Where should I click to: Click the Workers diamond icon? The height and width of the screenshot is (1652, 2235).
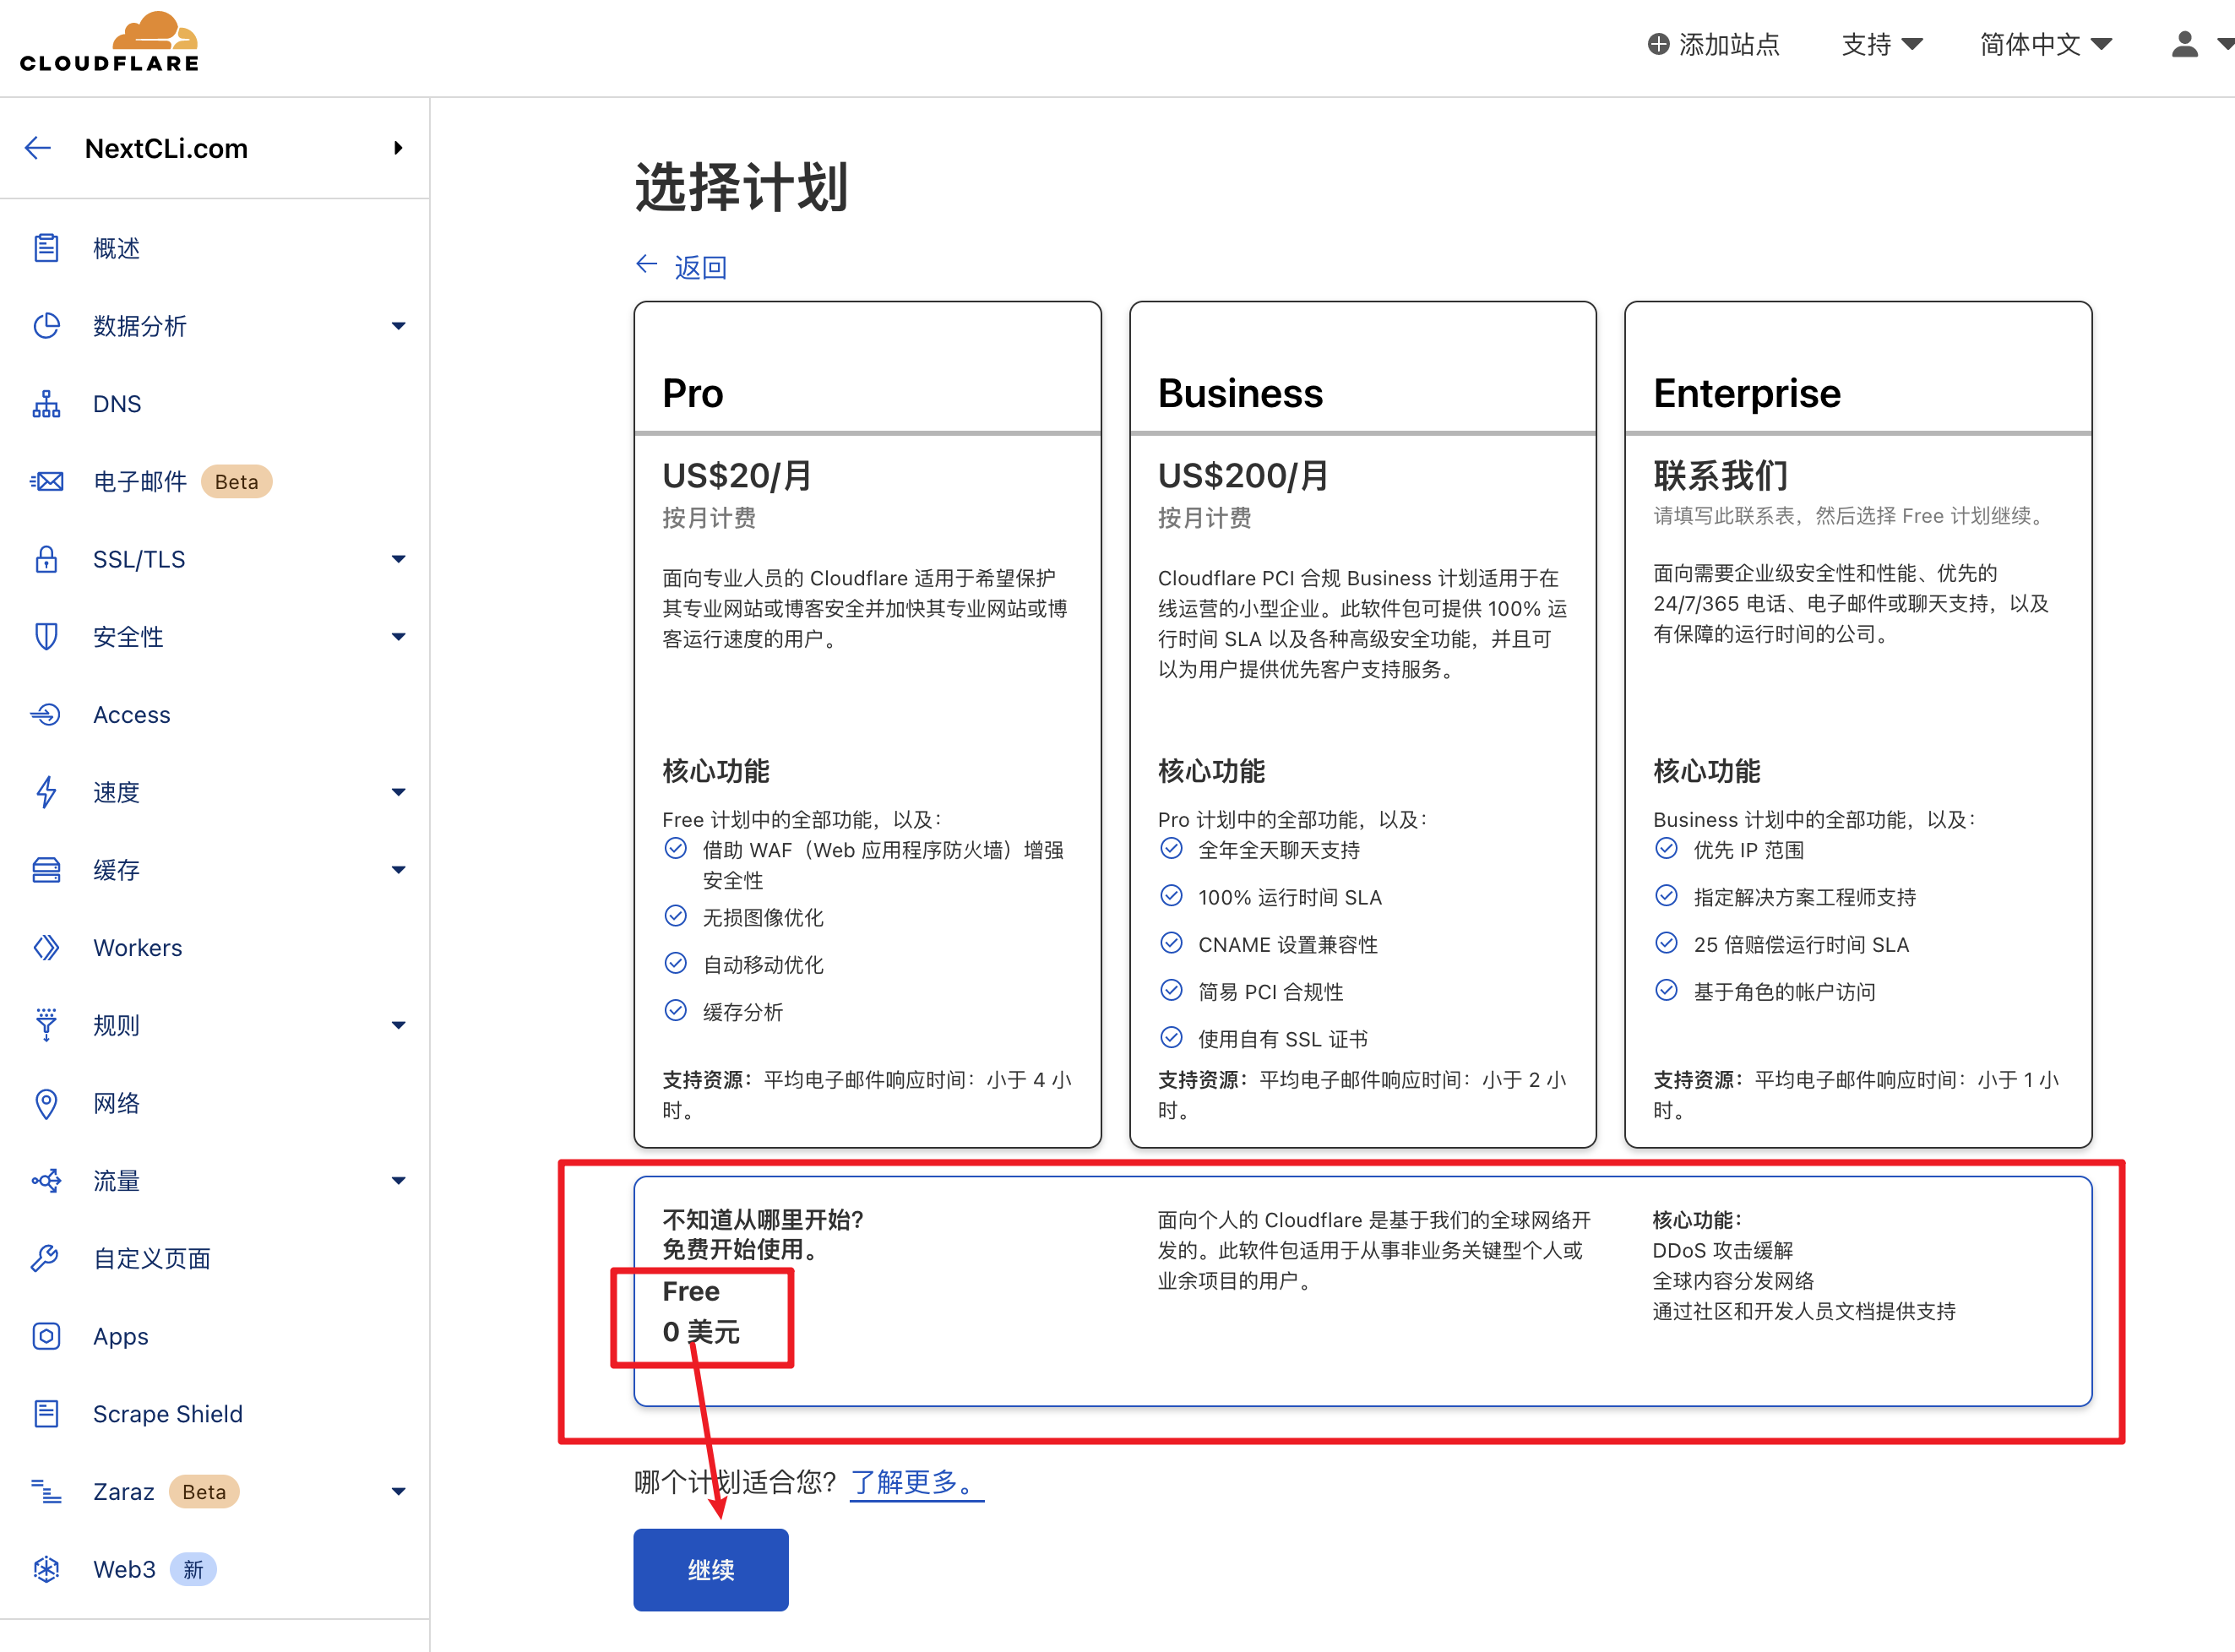(46, 948)
